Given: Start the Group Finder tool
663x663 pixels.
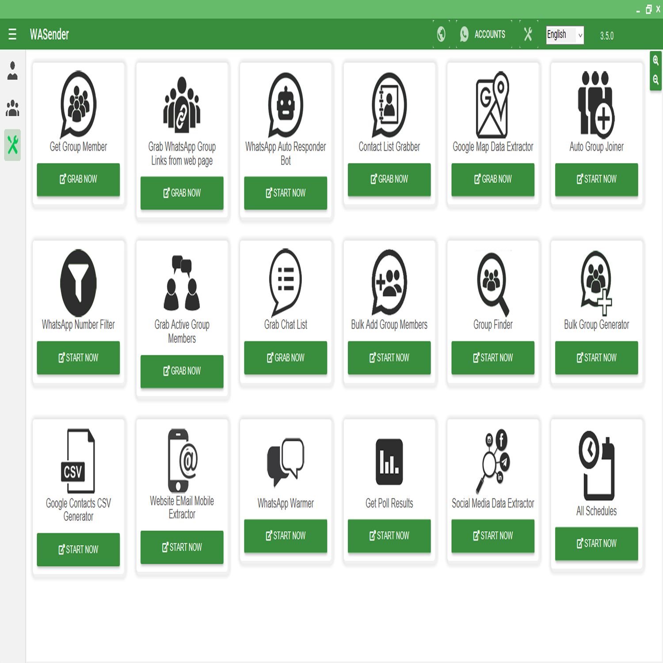Looking at the screenshot, I should coord(492,358).
